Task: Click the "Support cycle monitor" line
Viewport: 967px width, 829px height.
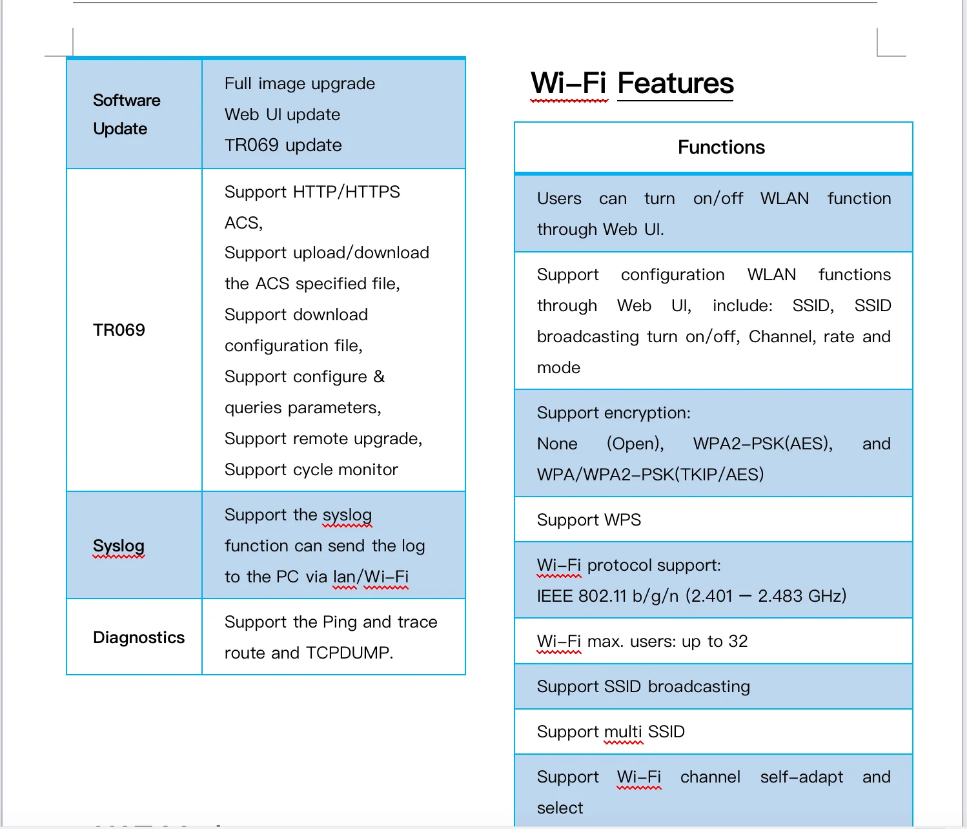Action: click(x=311, y=469)
